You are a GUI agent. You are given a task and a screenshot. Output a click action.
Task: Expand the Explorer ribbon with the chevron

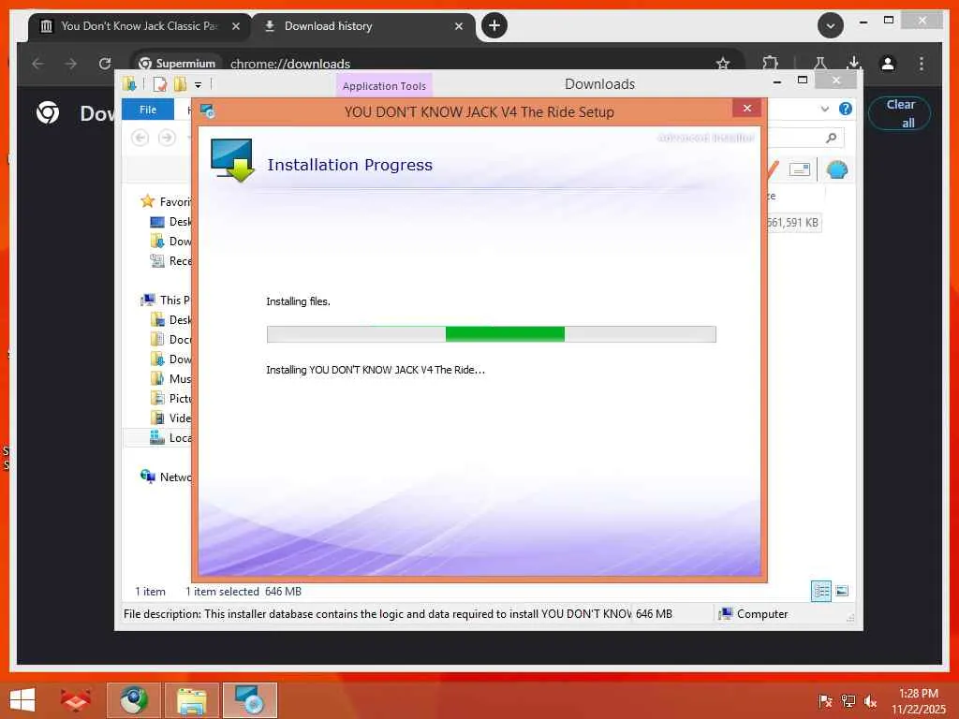click(824, 109)
